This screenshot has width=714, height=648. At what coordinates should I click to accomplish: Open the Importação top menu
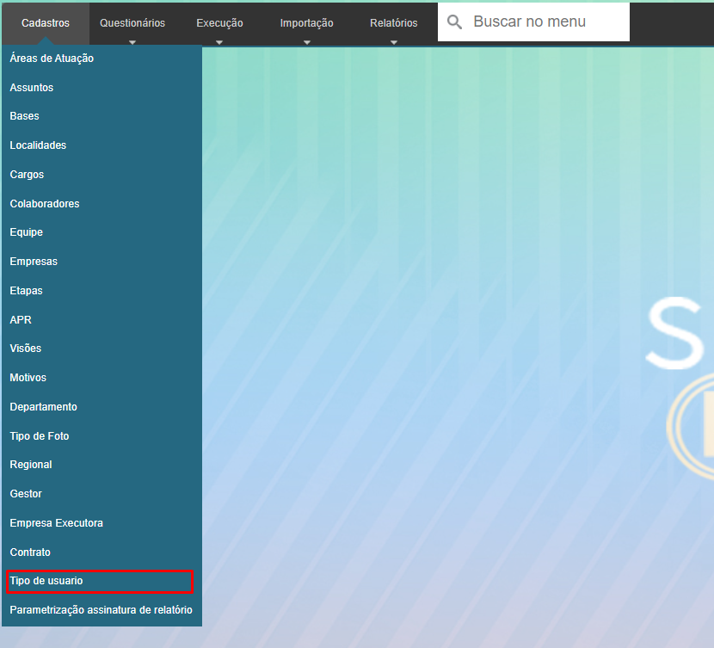[x=306, y=23]
